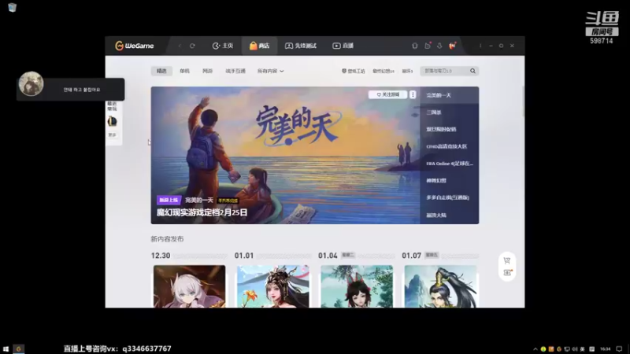The image size is (630, 354).
Task: Select CFHD高清竞技大区 in banner list
Action: coord(449,146)
